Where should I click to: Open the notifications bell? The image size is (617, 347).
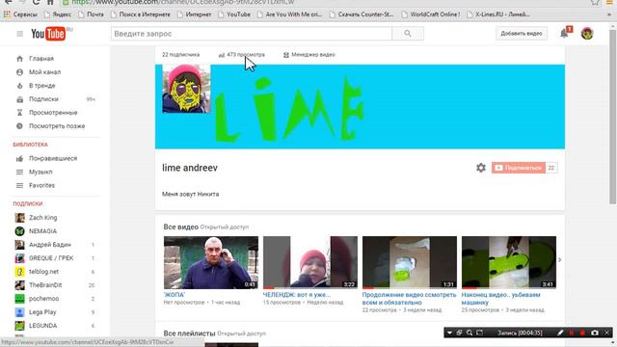click(x=564, y=34)
